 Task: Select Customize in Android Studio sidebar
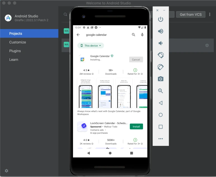click(18, 42)
